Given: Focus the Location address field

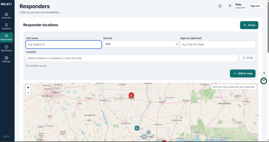Looking at the screenshot, I should click(x=132, y=58).
